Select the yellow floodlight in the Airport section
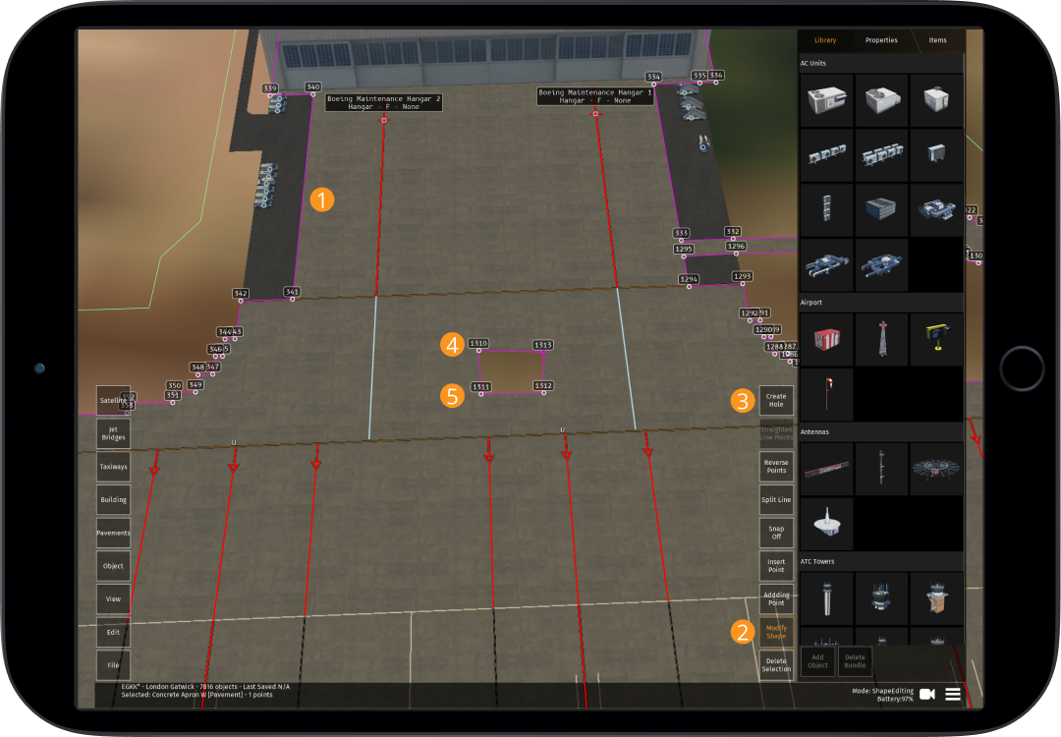1061x737 pixels. tap(936, 337)
